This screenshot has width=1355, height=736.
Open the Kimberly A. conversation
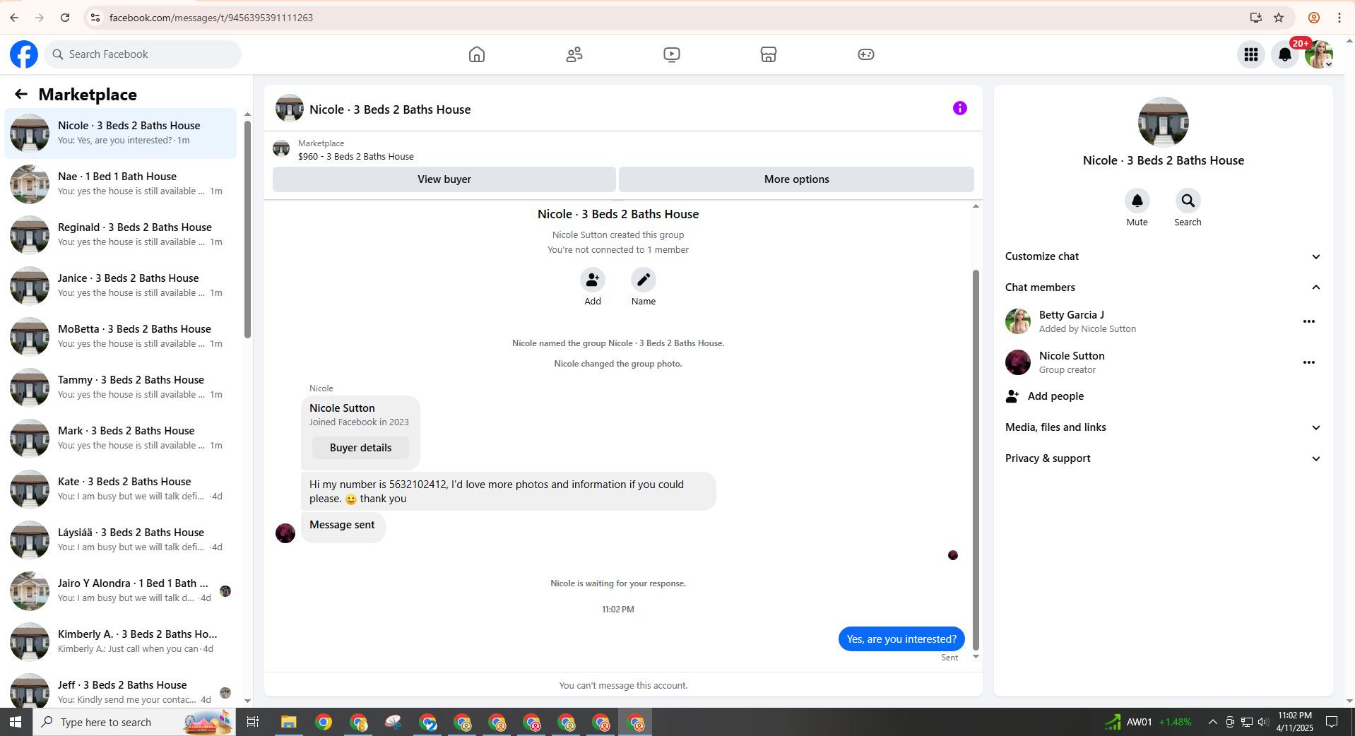121,641
